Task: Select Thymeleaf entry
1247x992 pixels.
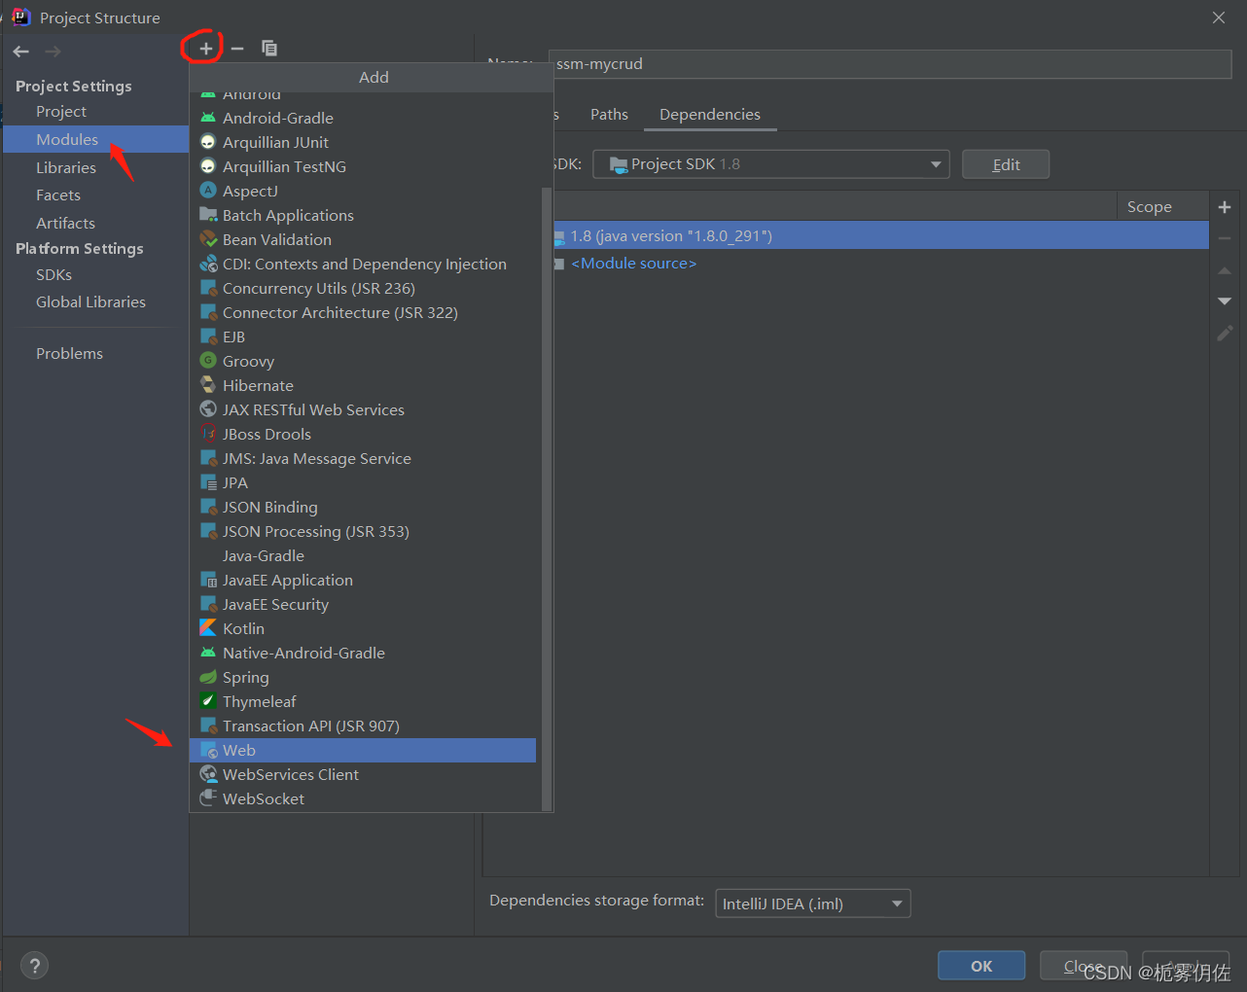Action: [x=363, y=701]
